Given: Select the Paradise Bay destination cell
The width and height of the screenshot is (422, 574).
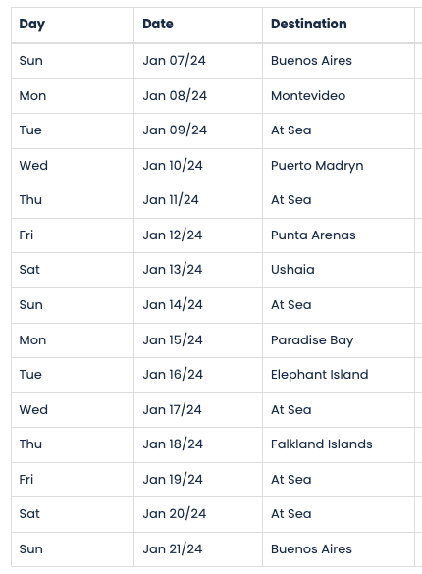Looking at the screenshot, I should [339, 340].
